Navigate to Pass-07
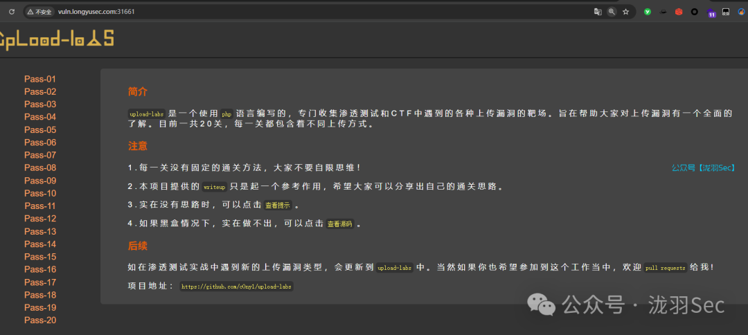This screenshot has width=748, height=335. [x=40, y=155]
